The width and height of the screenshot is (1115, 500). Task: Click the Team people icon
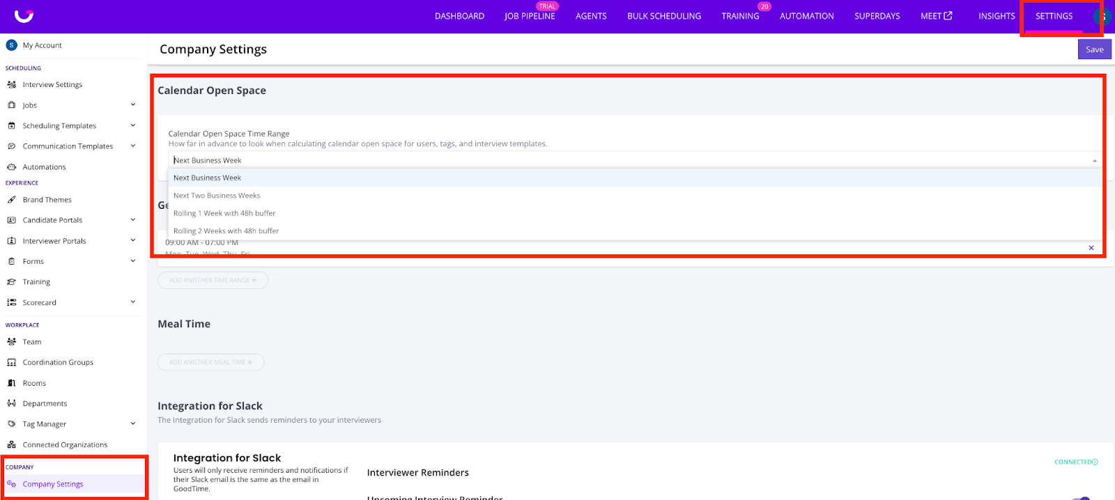pos(11,342)
